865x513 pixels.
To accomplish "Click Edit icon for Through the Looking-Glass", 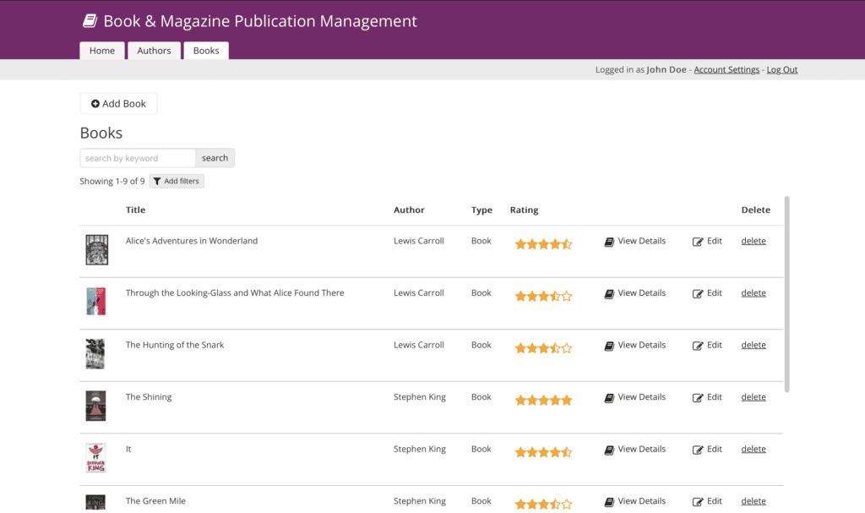I will click(698, 294).
